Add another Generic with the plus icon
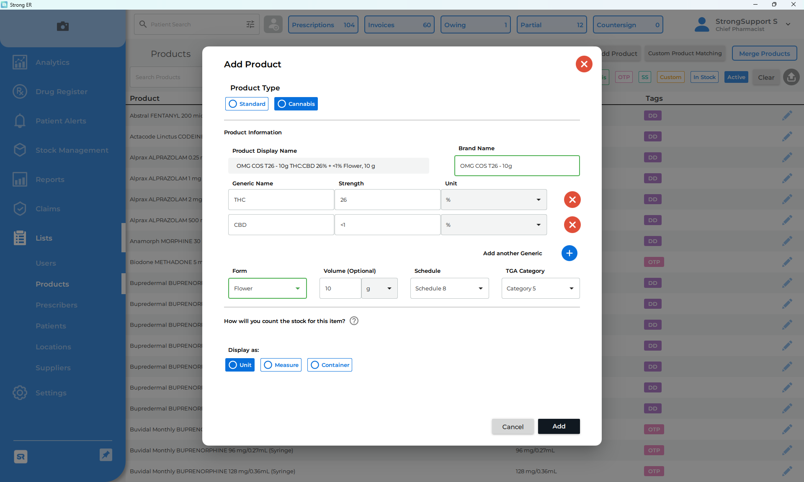The image size is (804, 482). pos(569,253)
